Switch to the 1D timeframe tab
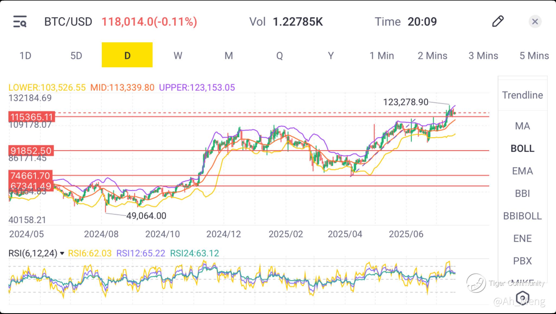 [x=25, y=56]
